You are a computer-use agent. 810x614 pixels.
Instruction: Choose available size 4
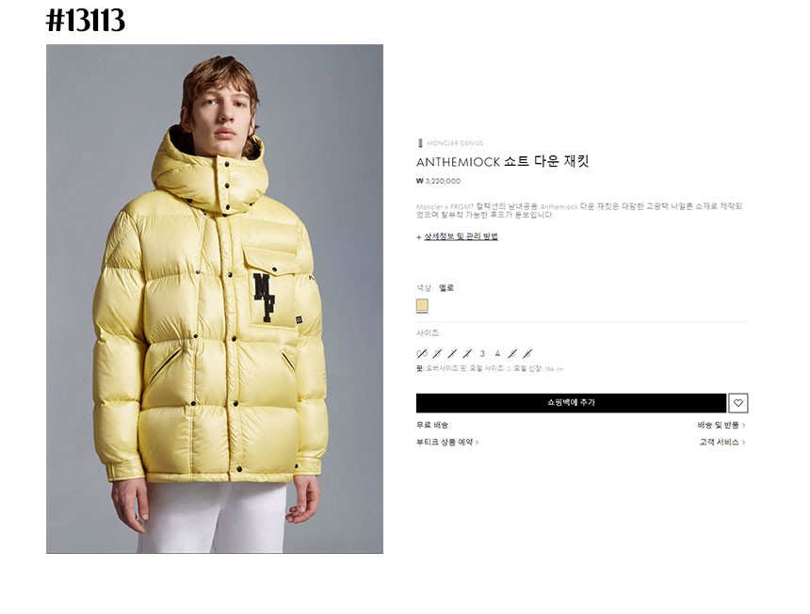pos(497,354)
